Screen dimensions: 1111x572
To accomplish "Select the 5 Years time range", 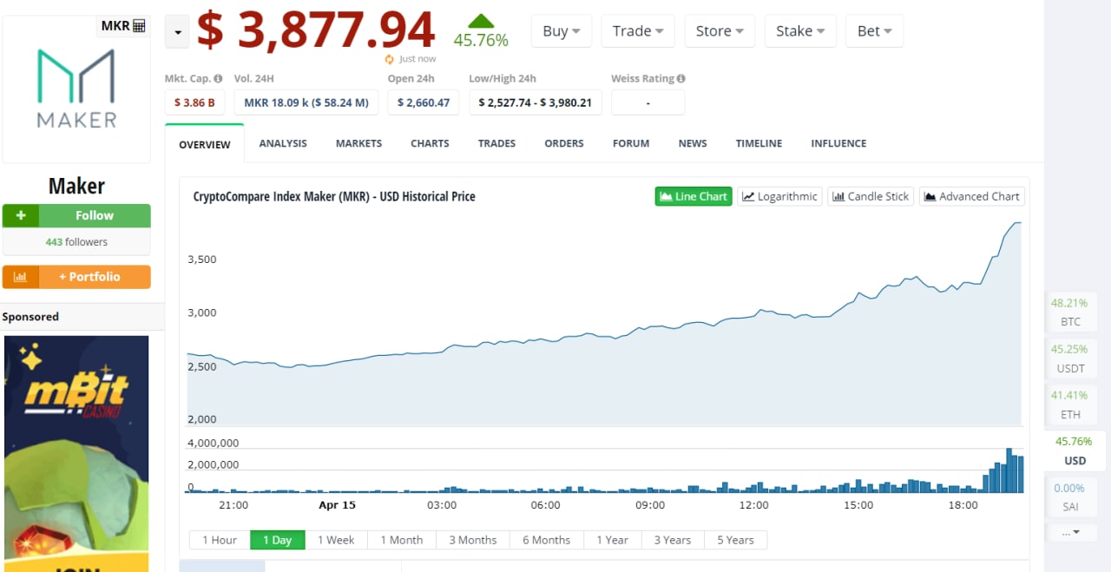I will pos(736,540).
